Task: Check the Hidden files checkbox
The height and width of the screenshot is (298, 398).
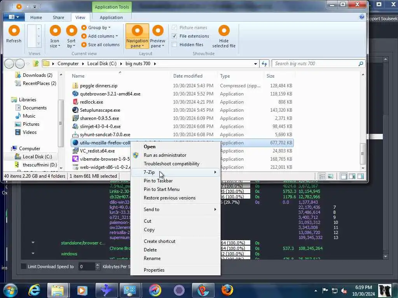Action: click(x=175, y=45)
